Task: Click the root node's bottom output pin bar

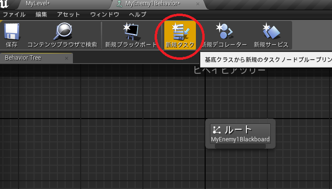Action: click(x=240, y=146)
